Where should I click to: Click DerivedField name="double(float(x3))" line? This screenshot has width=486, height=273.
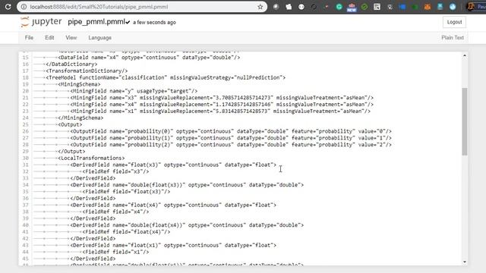point(187,185)
